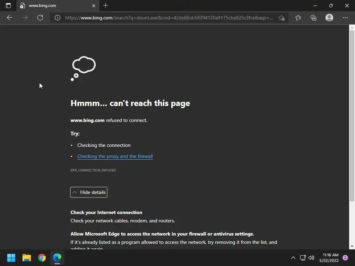Click the ERR_CONNECTION_REFUSED error code text
The height and width of the screenshot is (266, 355).
tap(93, 170)
